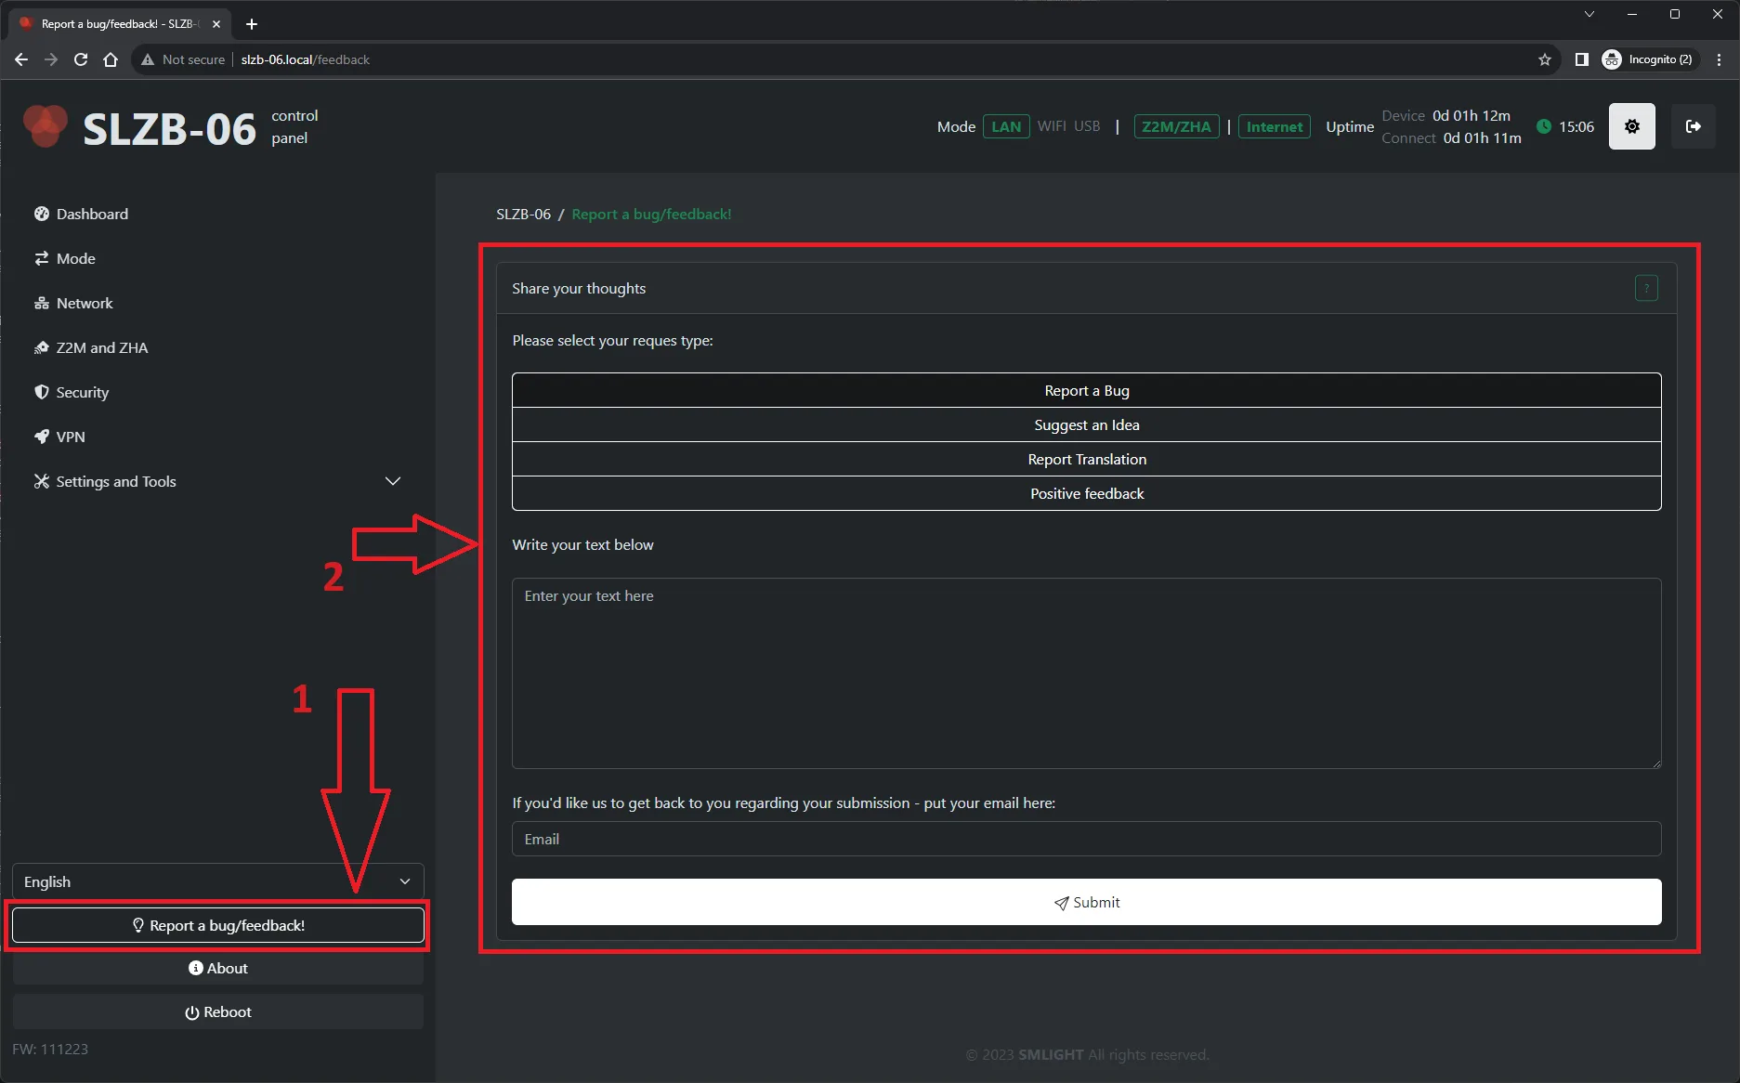Submit the feedback form
This screenshot has width=1740, height=1083.
(x=1086, y=902)
